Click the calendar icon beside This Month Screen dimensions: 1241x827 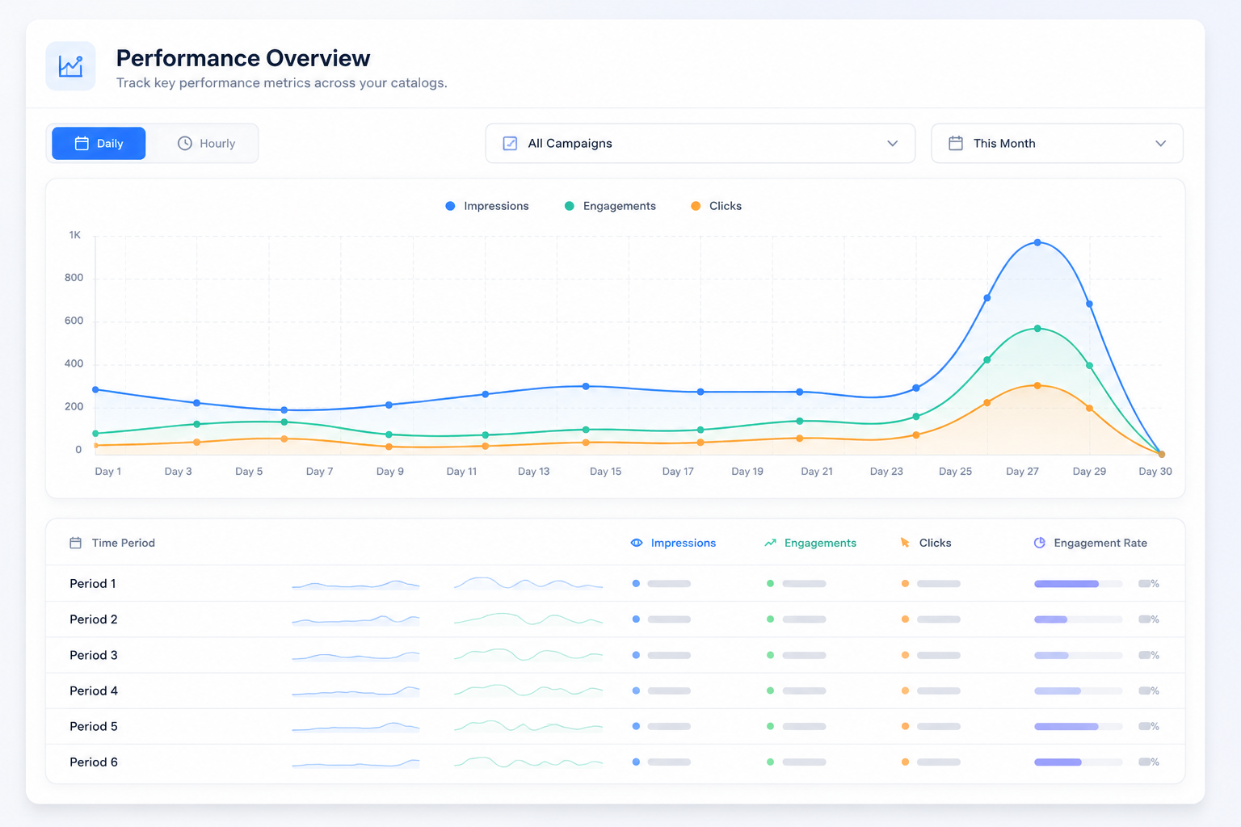[956, 143]
